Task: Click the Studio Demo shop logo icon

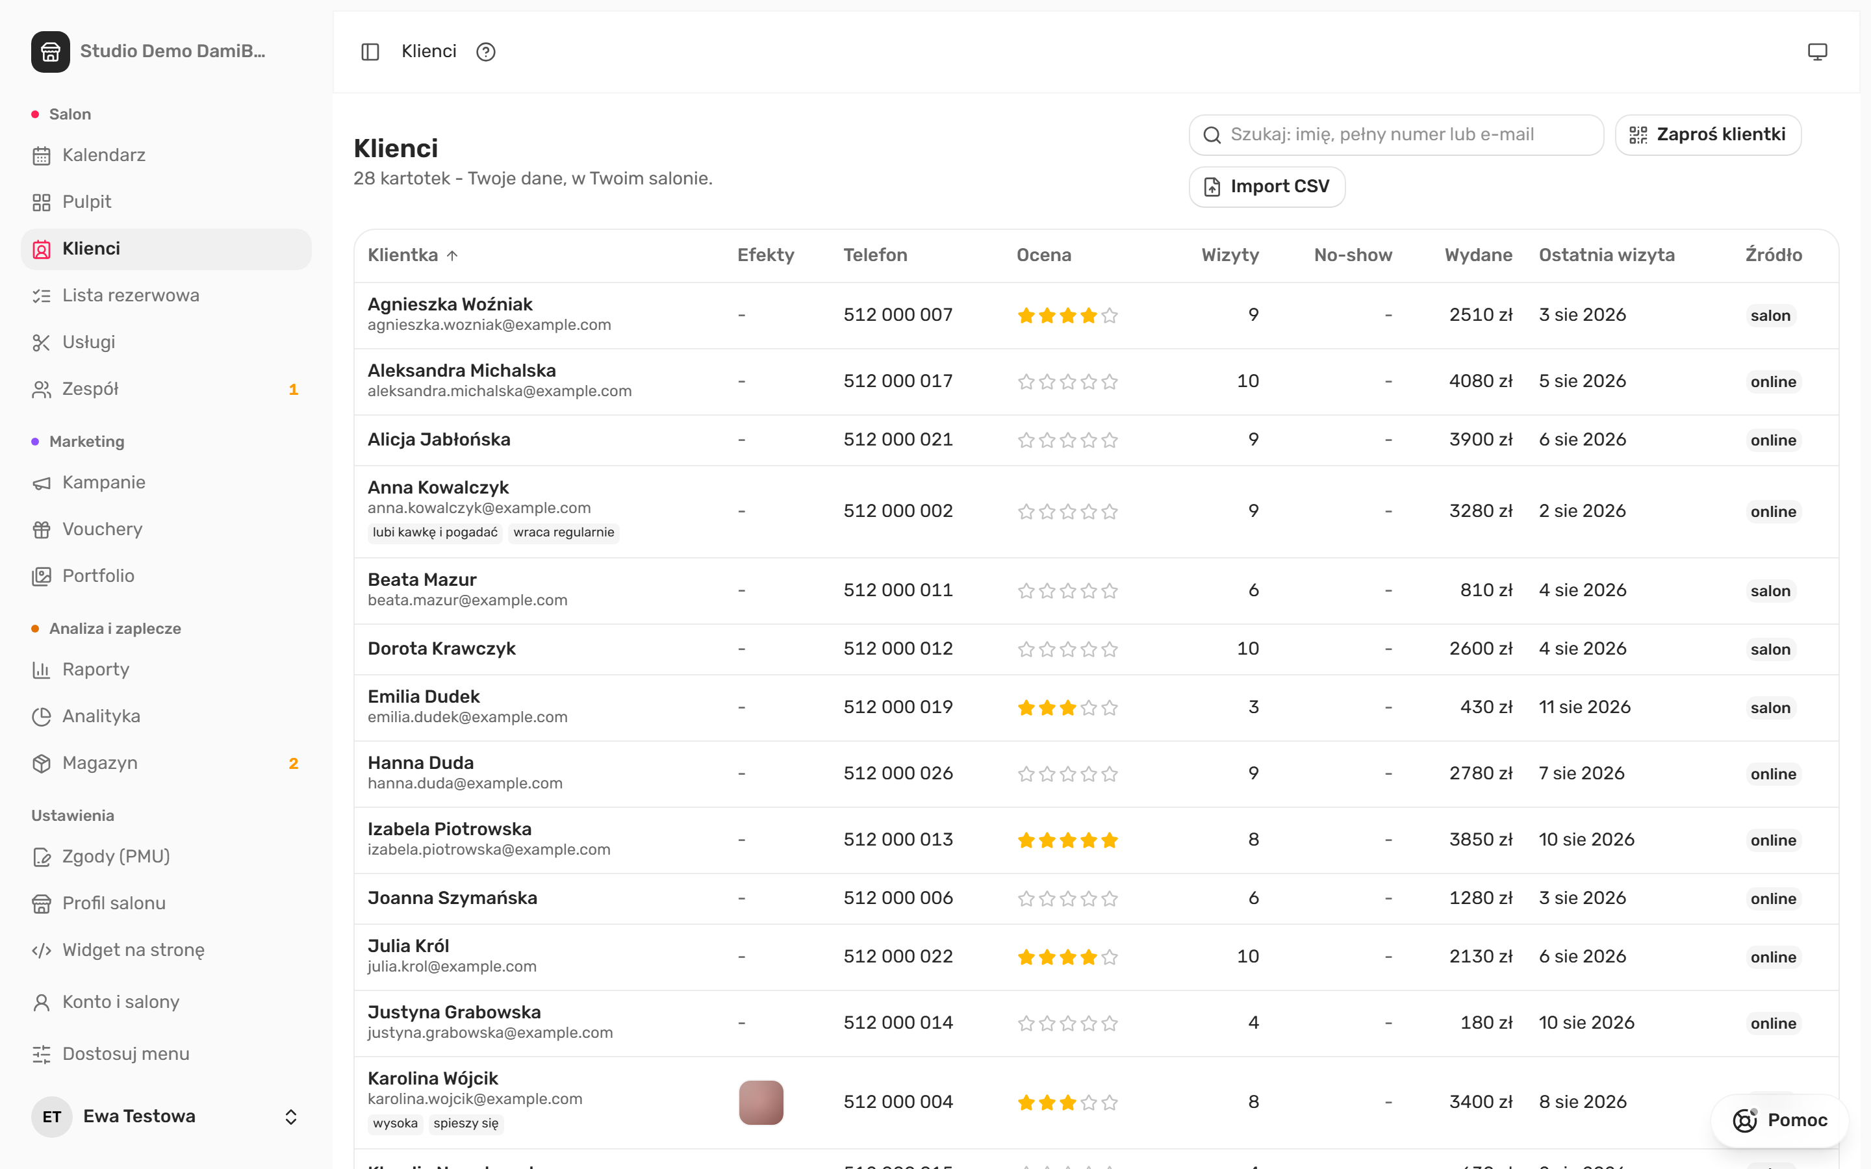Action: coord(50,52)
